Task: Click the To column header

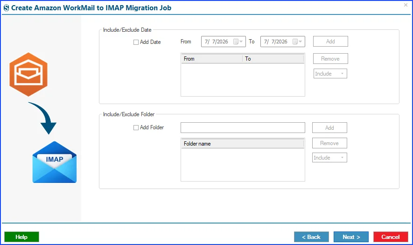Action: click(273, 59)
